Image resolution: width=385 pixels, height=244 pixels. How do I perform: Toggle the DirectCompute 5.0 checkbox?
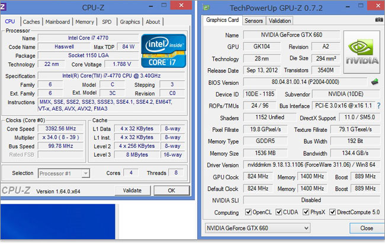(332, 212)
